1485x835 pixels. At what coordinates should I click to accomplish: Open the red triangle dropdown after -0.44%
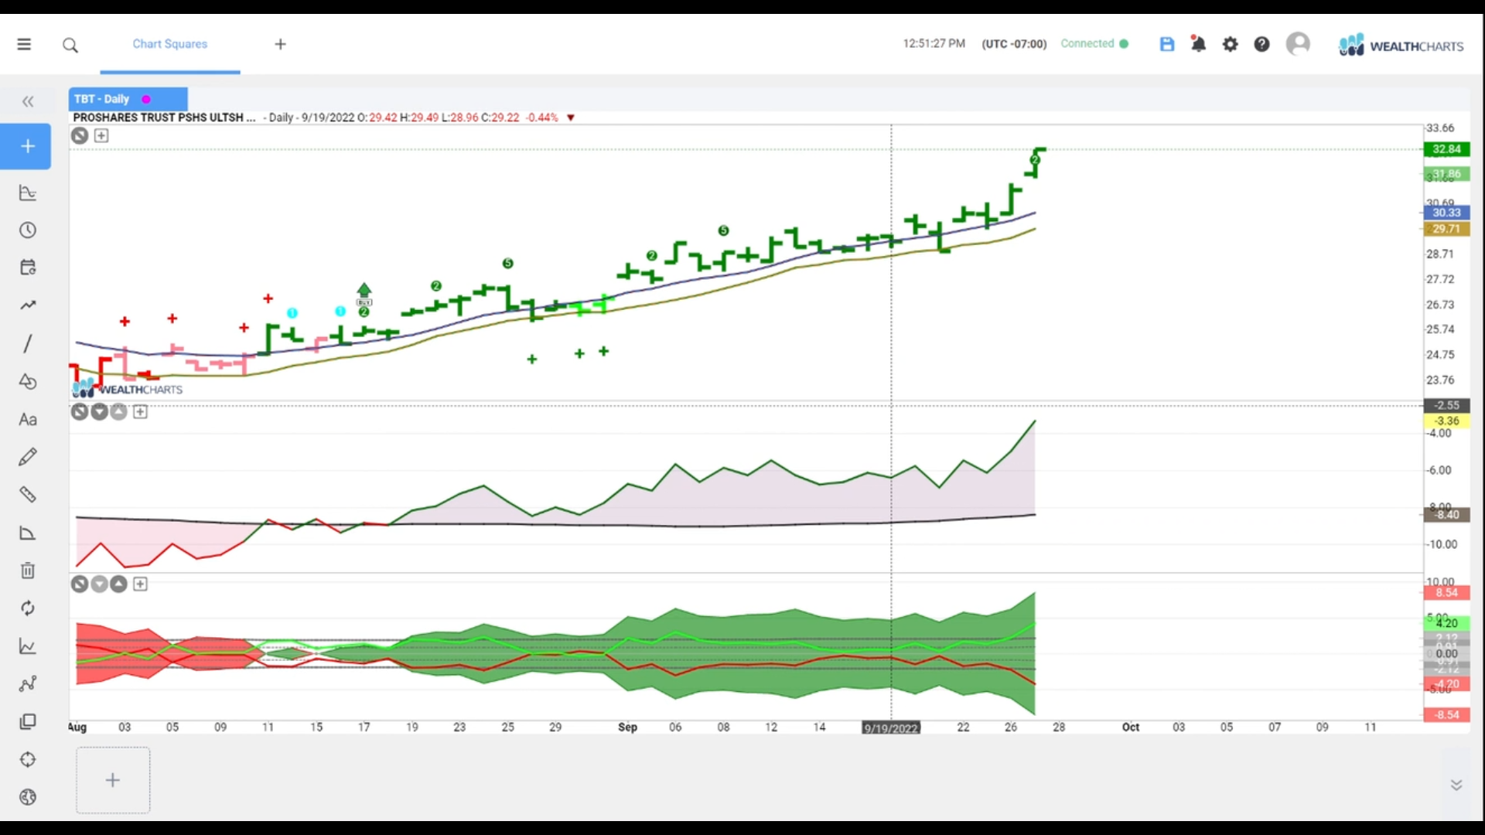click(x=571, y=118)
